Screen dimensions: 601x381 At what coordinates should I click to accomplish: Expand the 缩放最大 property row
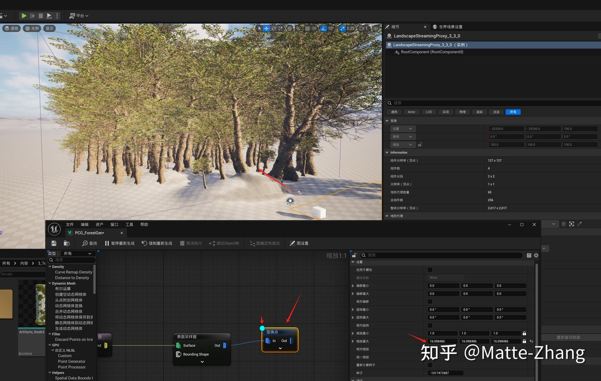tap(353, 341)
